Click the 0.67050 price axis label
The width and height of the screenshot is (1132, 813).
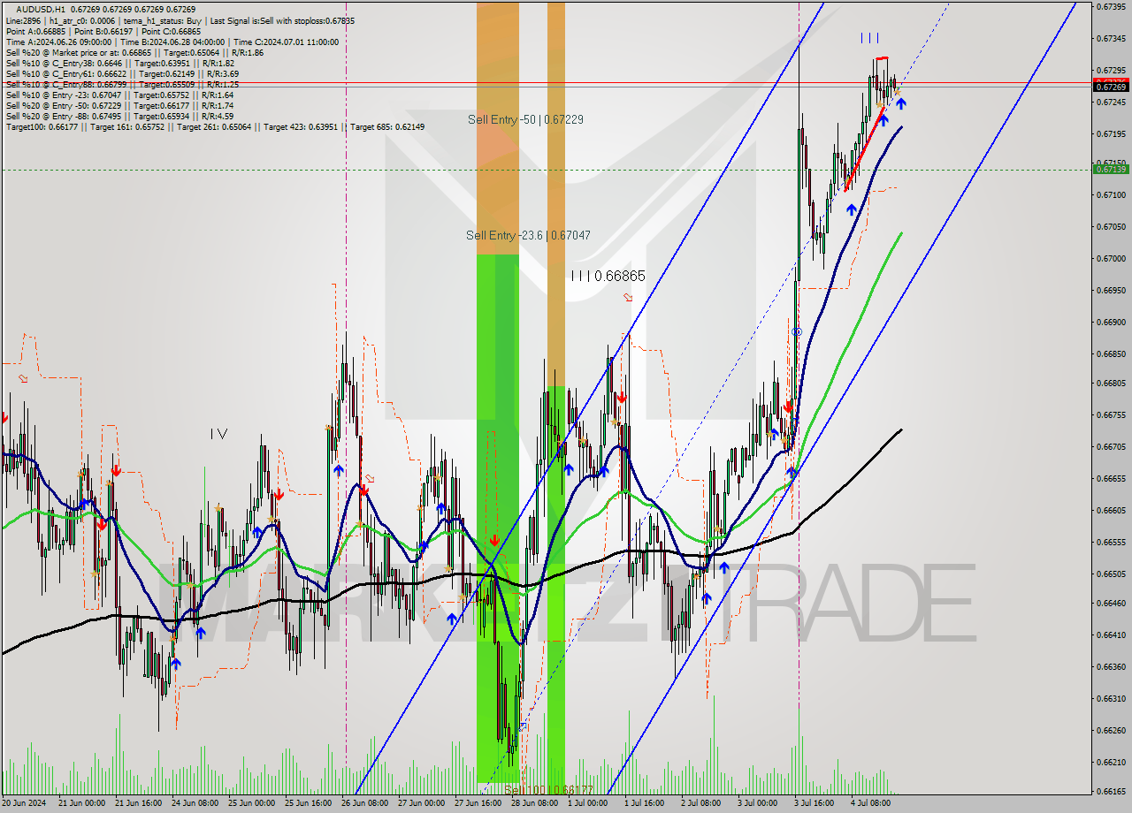(1111, 226)
